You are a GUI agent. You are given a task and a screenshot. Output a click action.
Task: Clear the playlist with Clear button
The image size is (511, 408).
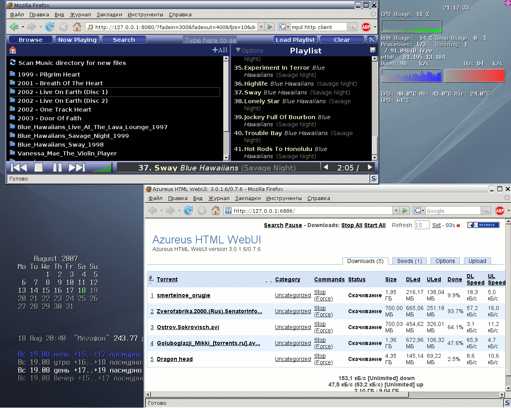342,39
